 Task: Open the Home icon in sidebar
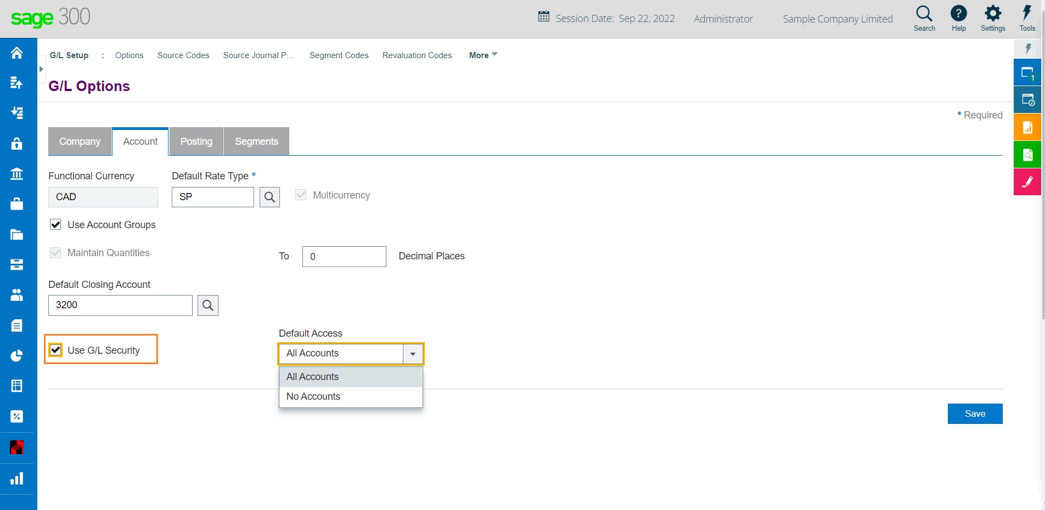(16, 53)
